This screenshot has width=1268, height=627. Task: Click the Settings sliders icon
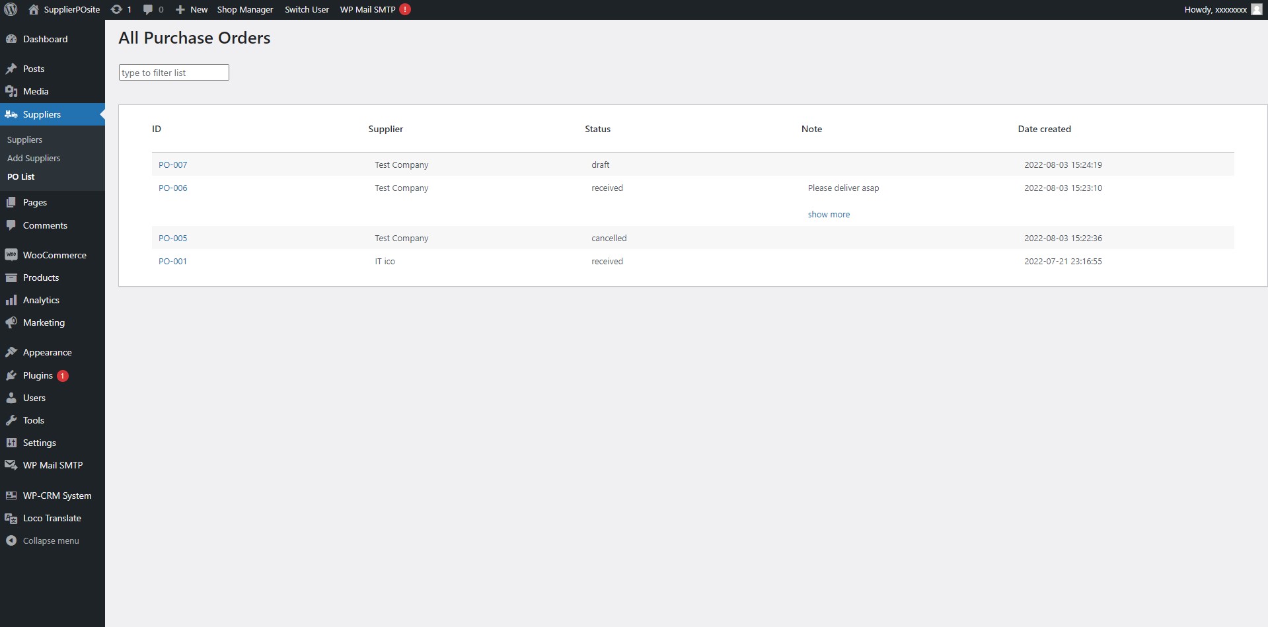[x=11, y=443]
